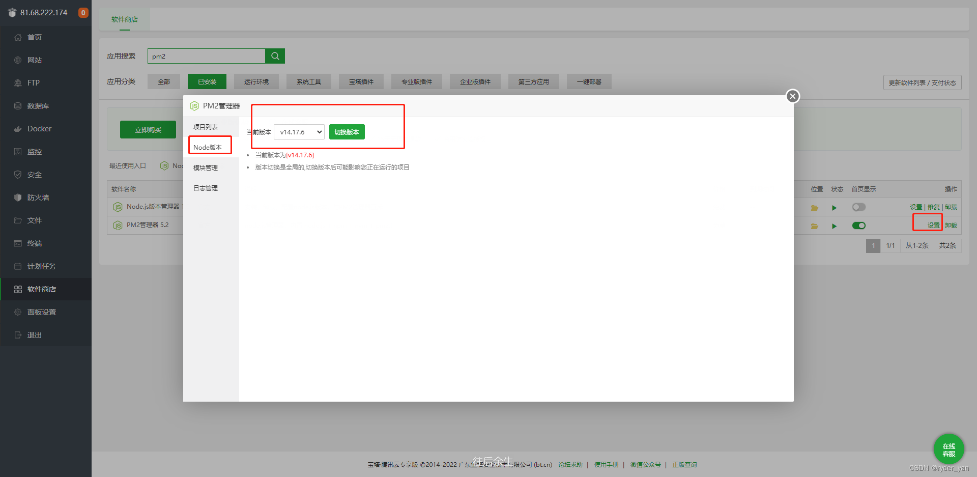Open the 终端 terminal sidebar item
Image resolution: width=977 pixels, height=477 pixels.
46,243
